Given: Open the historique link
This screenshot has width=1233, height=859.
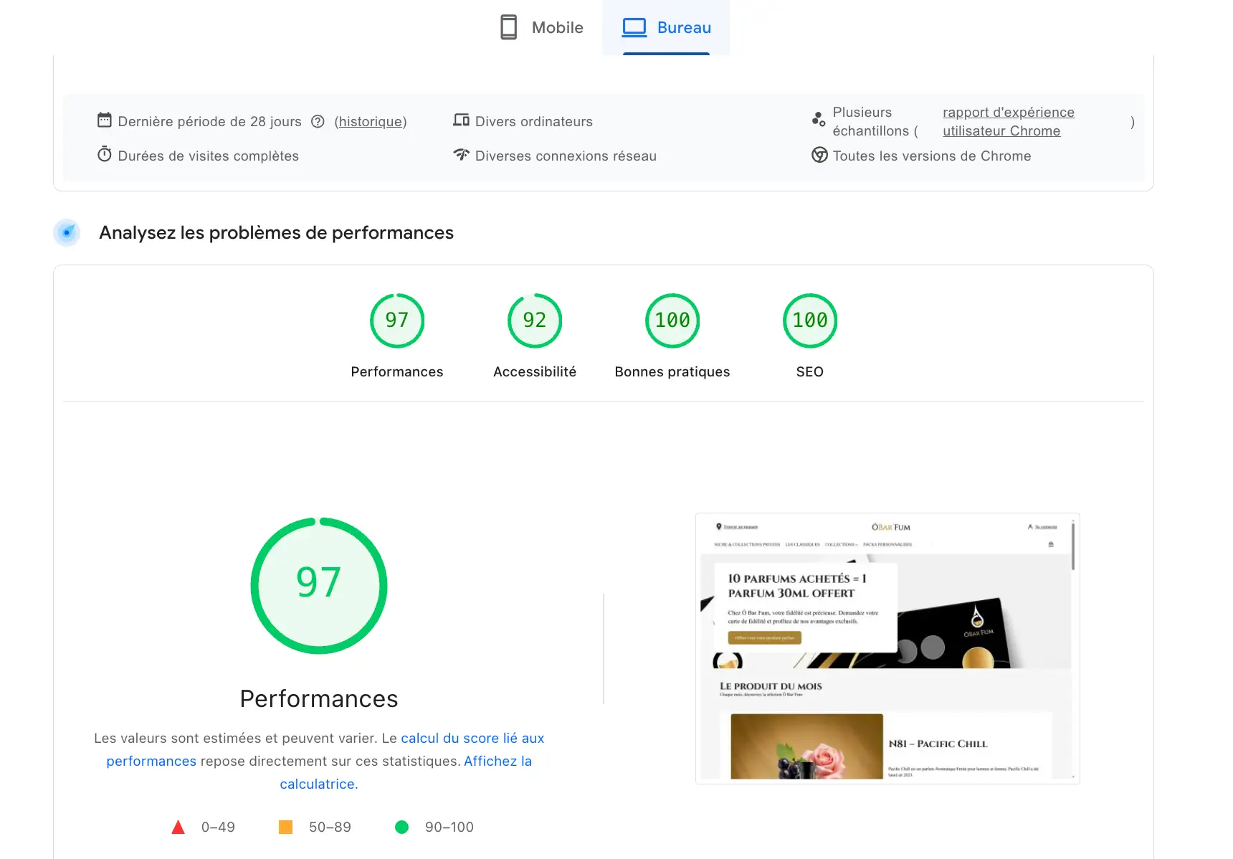Looking at the screenshot, I should (x=371, y=122).
